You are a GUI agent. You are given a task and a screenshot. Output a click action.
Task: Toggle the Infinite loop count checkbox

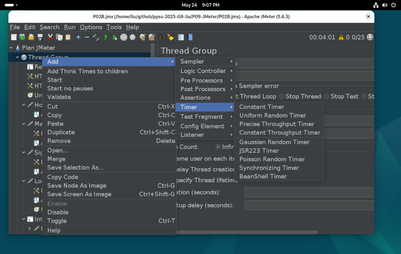click(218, 147)
